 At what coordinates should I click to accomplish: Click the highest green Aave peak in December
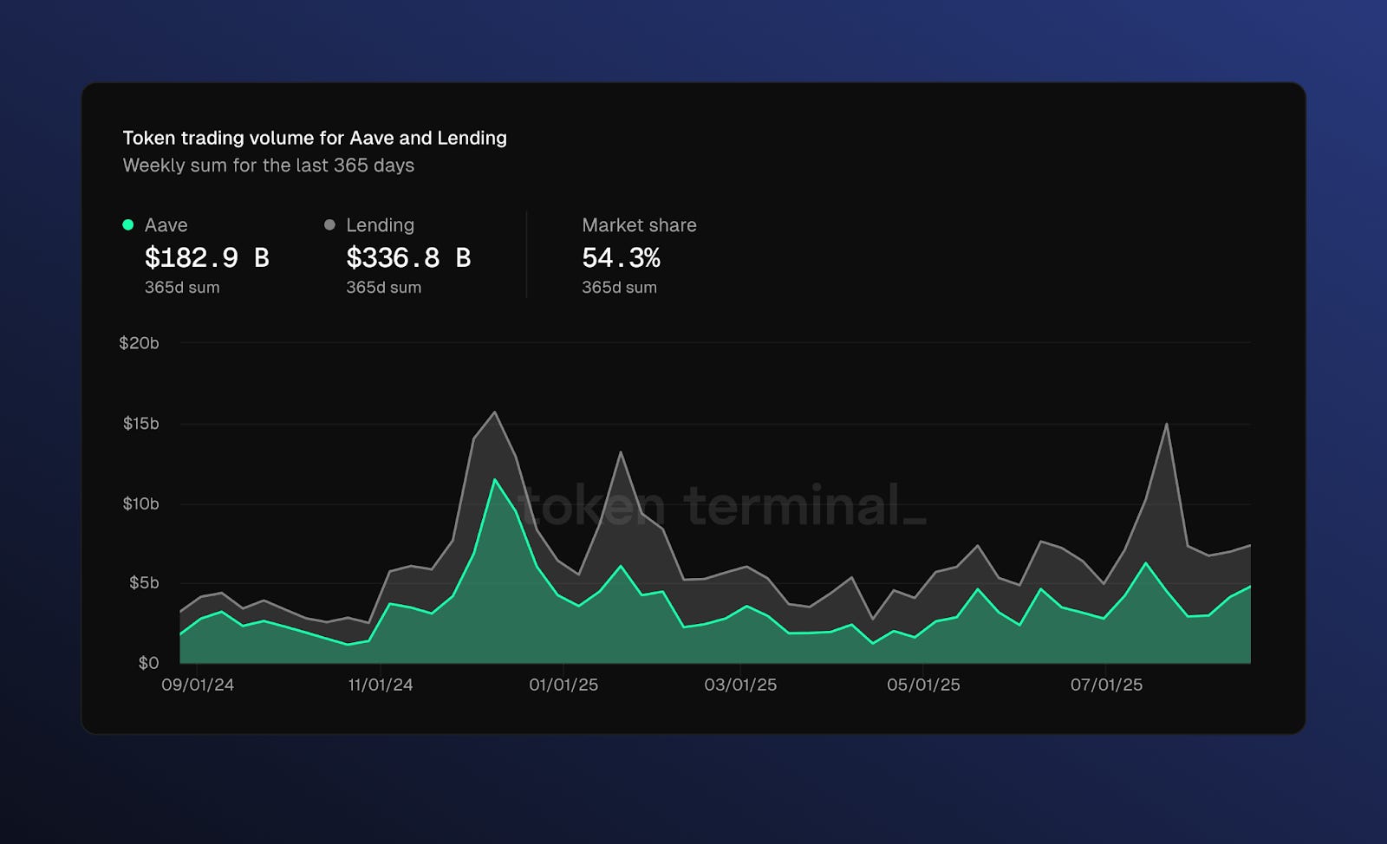pyautogui.click(x=494, y=479)
